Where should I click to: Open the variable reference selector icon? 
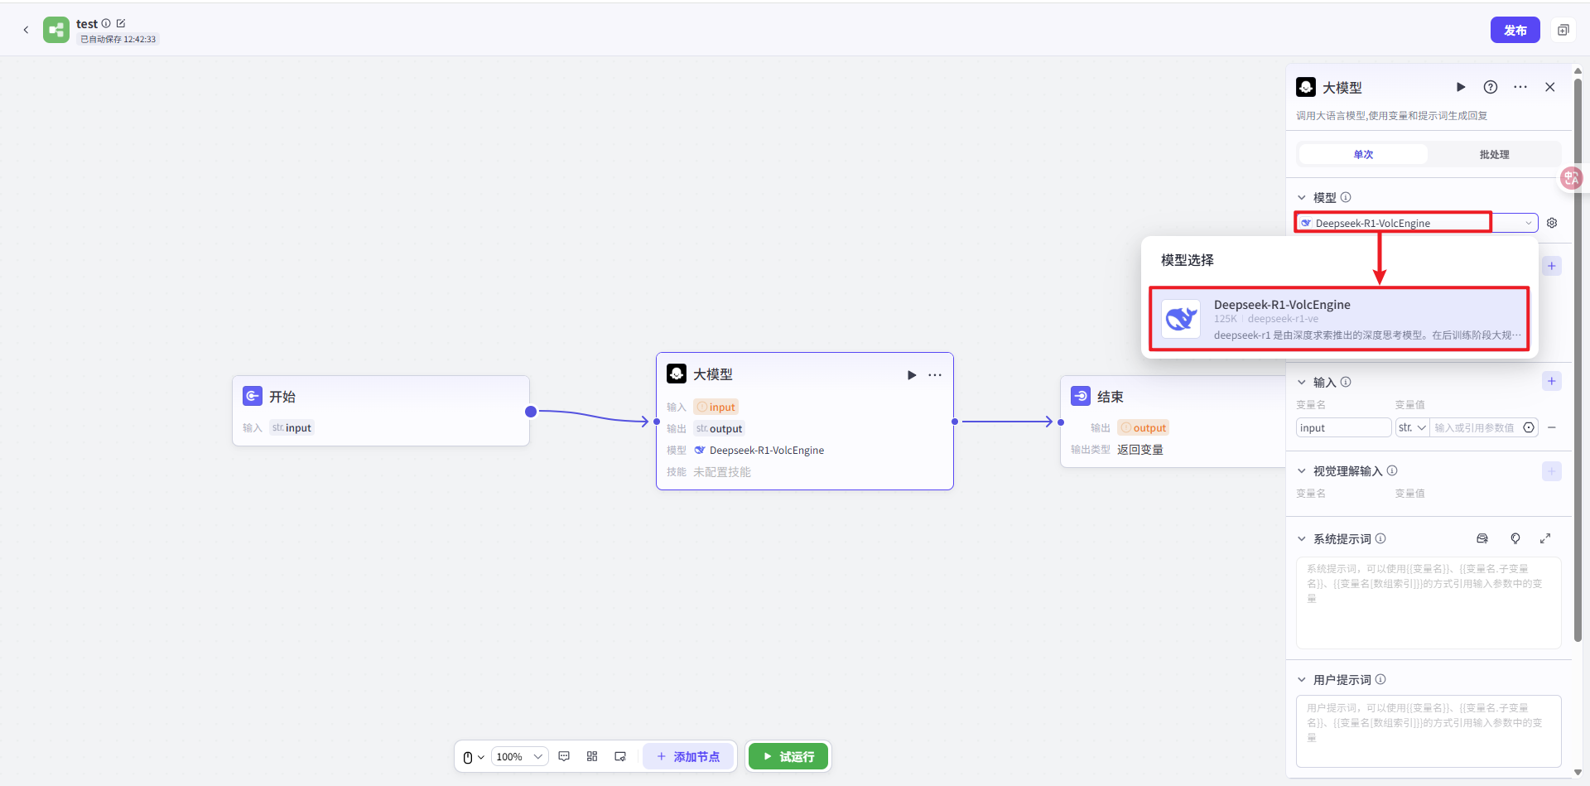[x=1529, y=427]
